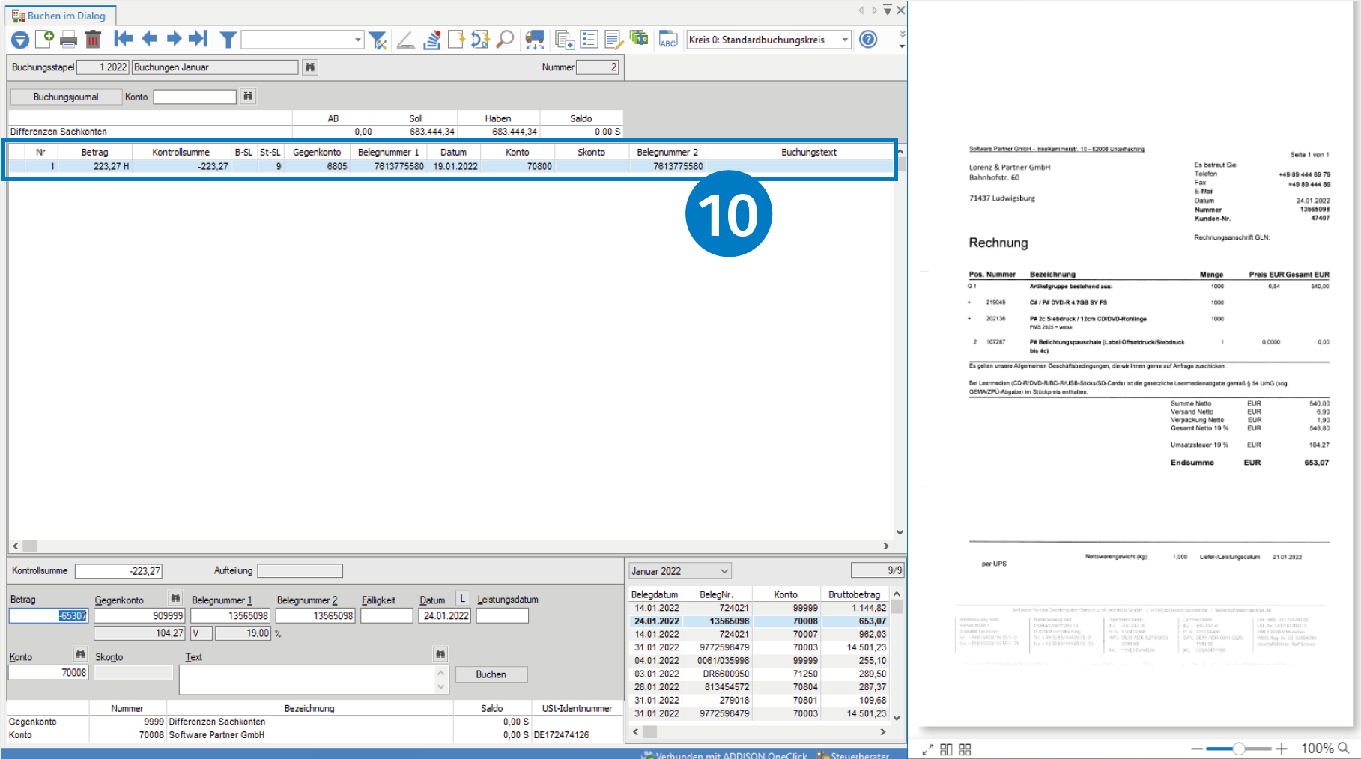The image size is (1361, 759).
Task: Click the invoice document preview page
Action: pos(1137,363)
